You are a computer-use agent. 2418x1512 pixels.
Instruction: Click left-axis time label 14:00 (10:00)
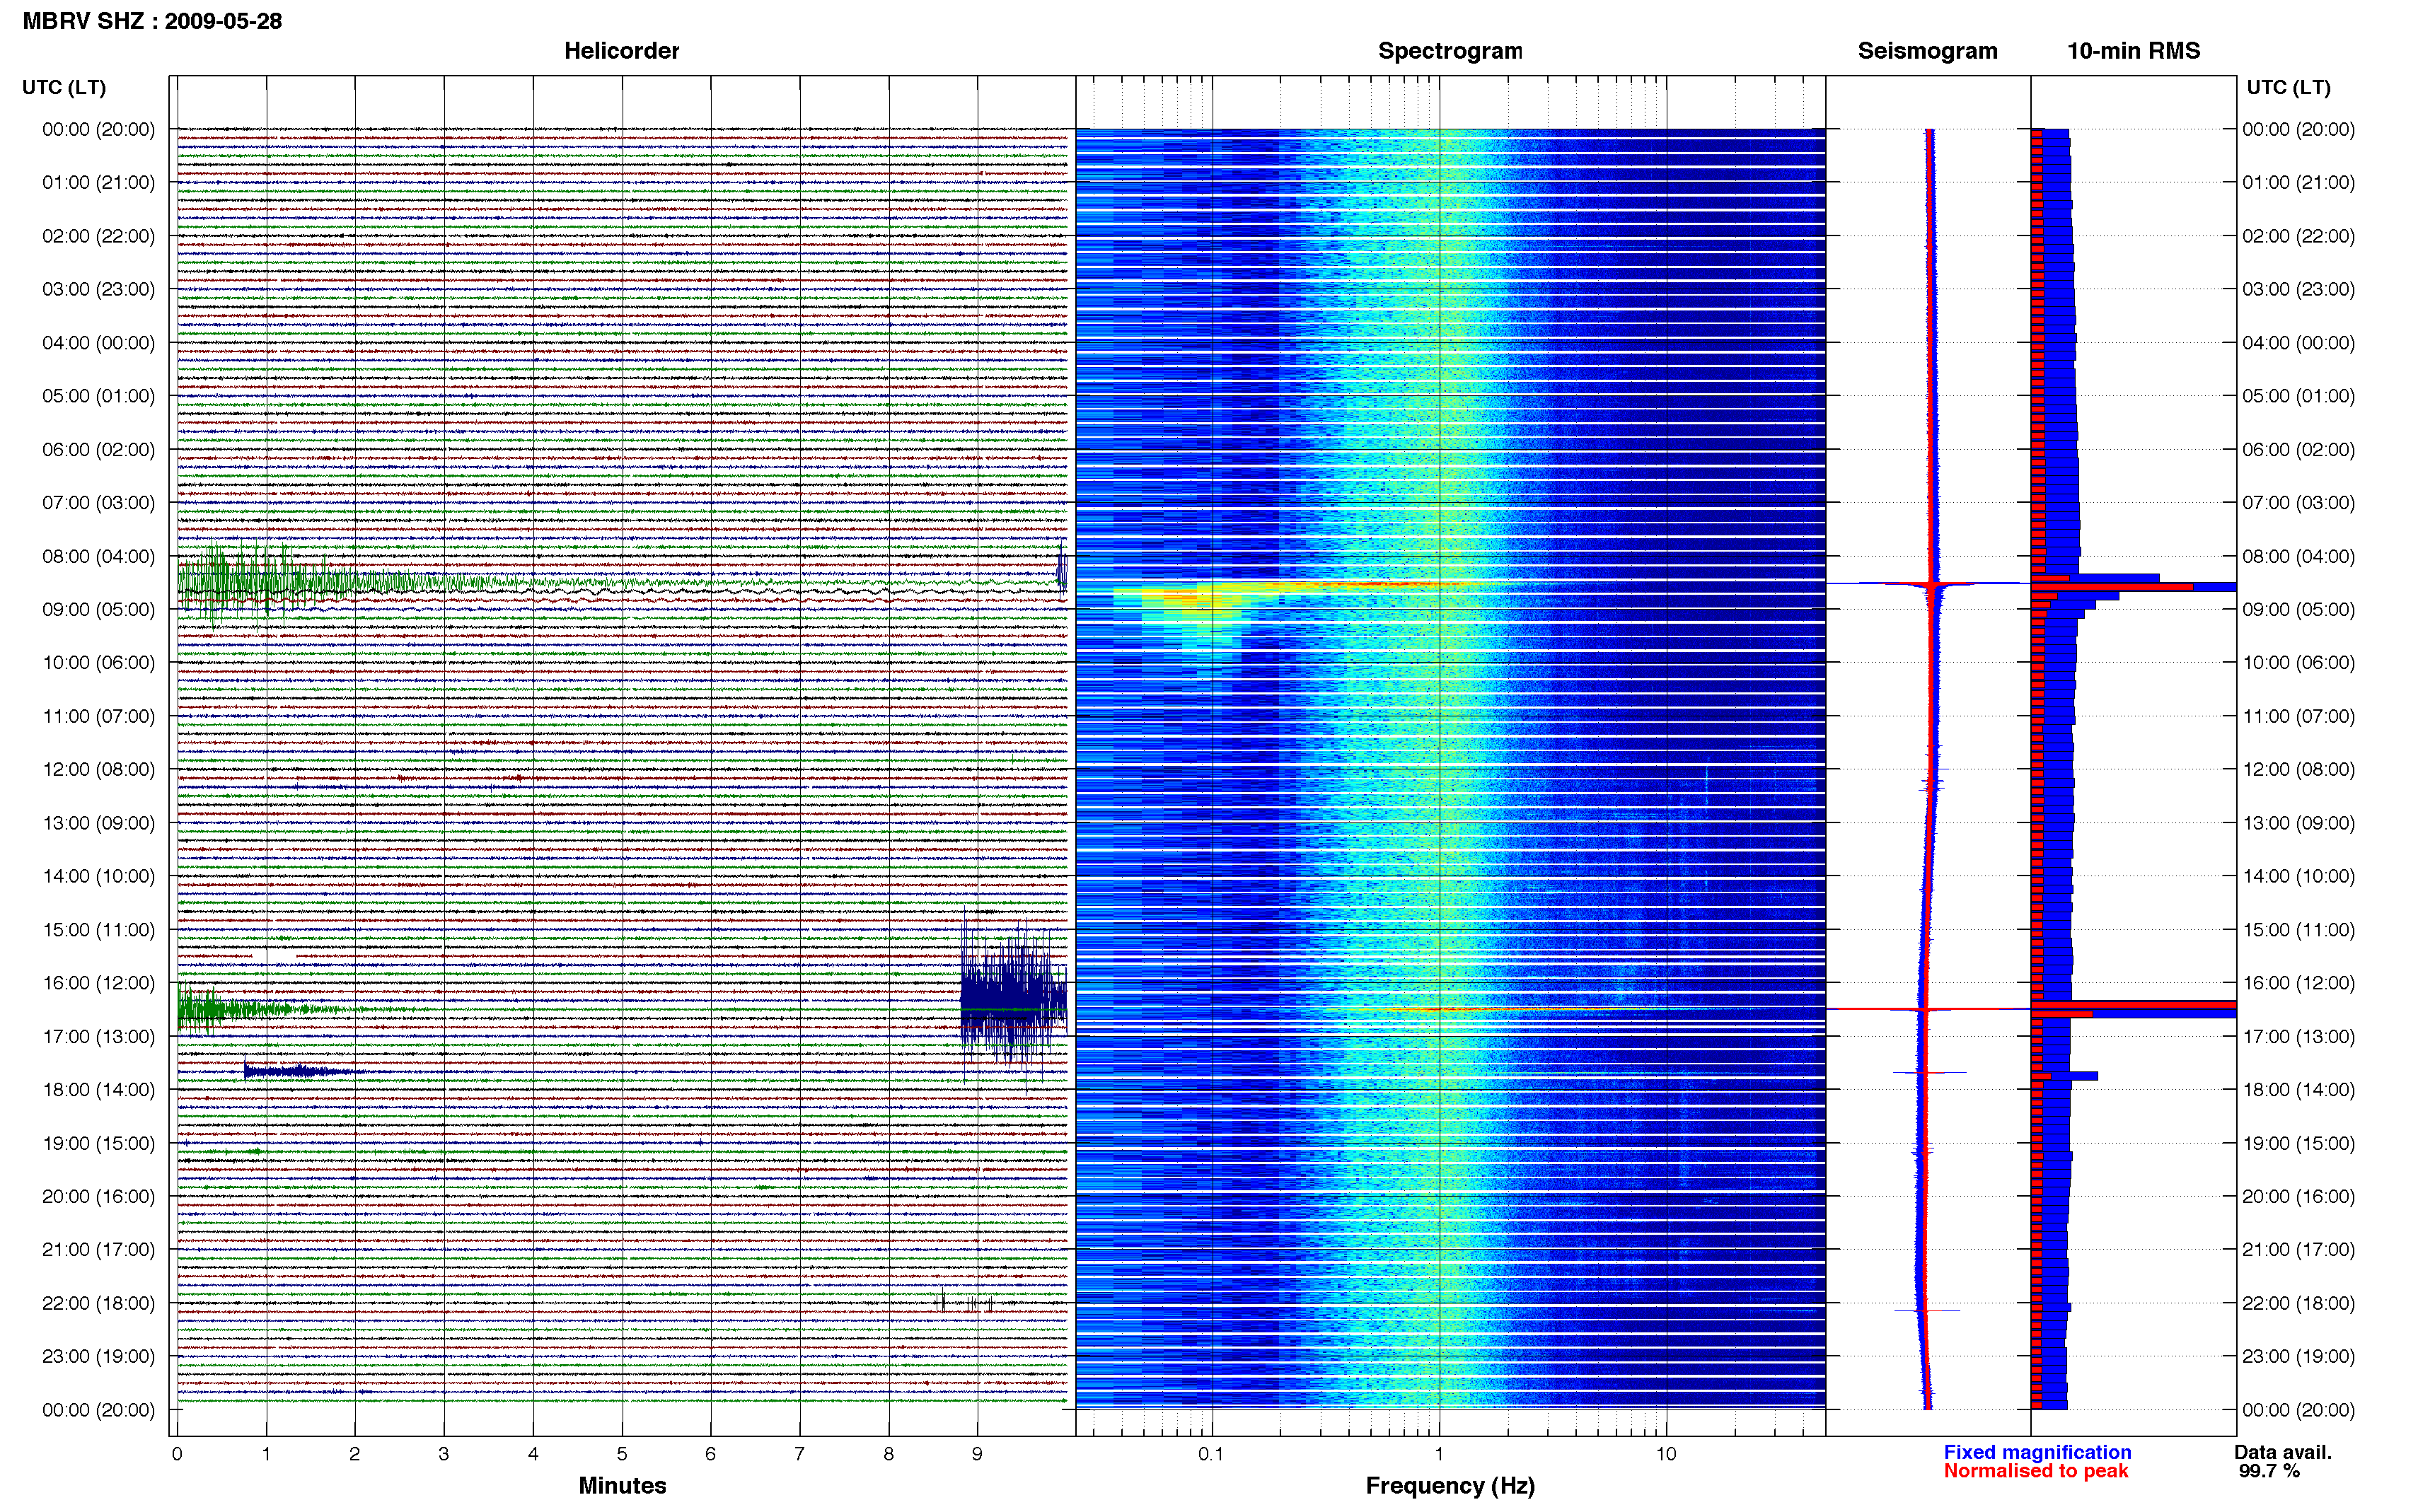98,876
